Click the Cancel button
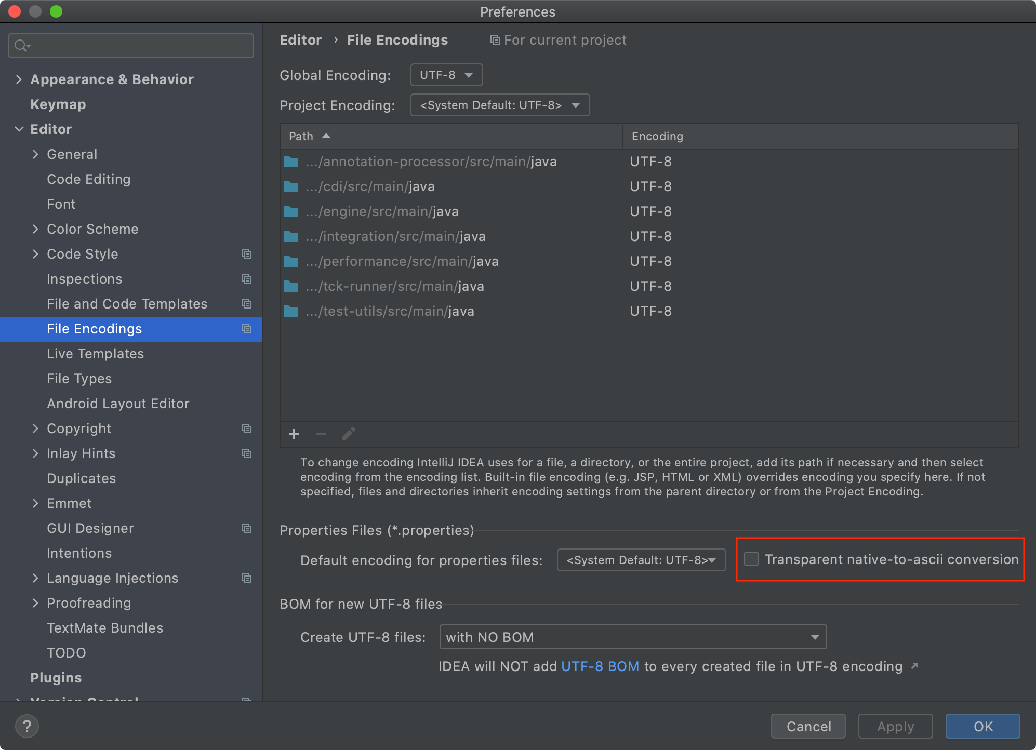This screenshot has width=1036, height=750. (808, 726)
